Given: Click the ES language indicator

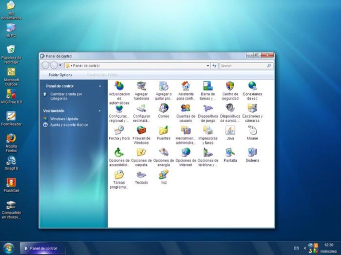Looking at the screenshot, I should (296, 248).
